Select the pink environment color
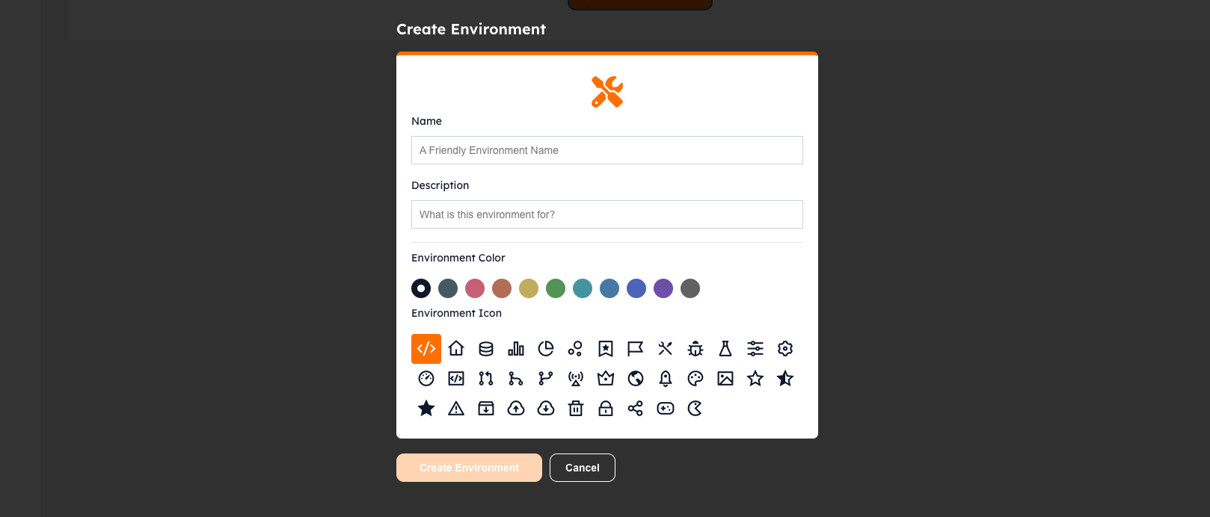The image size is (1210, 517). pos(475,288)
